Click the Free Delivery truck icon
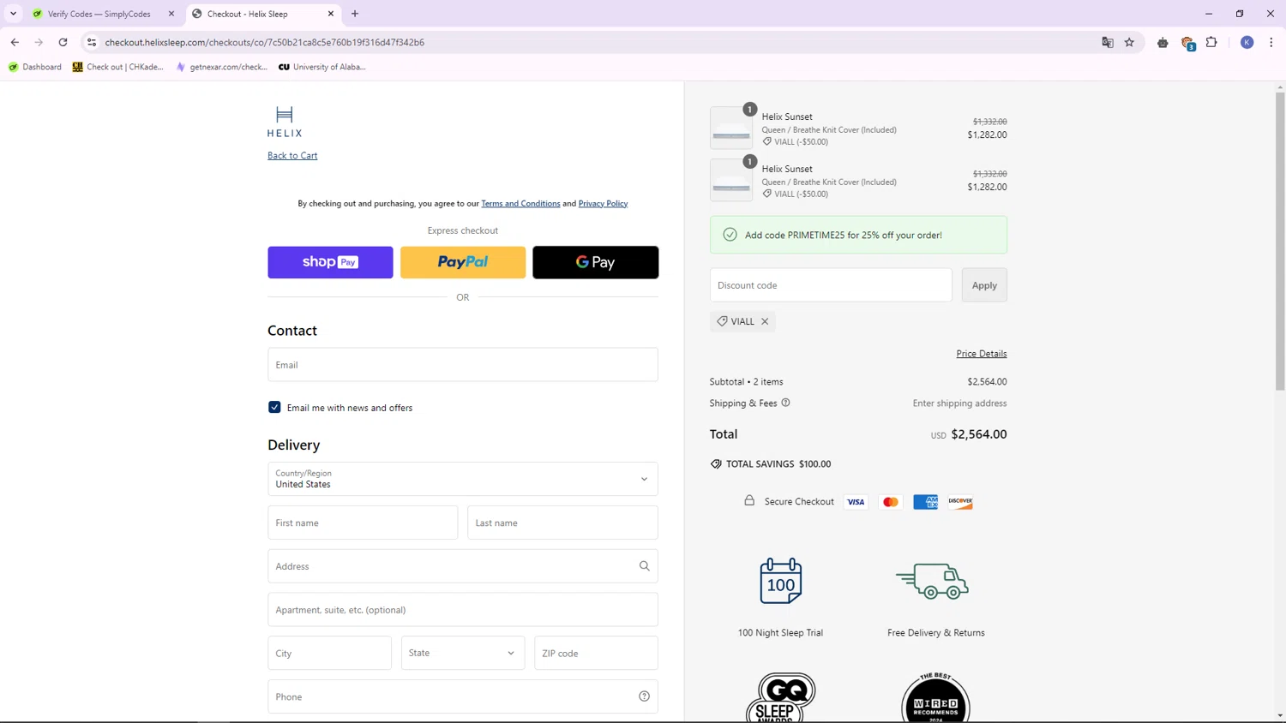This screenshot has width=1286, height=723. tap(933, 581)
